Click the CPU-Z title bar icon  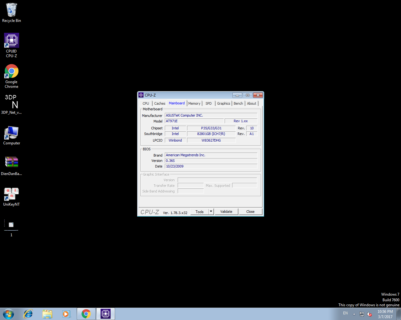coord(141,95)
